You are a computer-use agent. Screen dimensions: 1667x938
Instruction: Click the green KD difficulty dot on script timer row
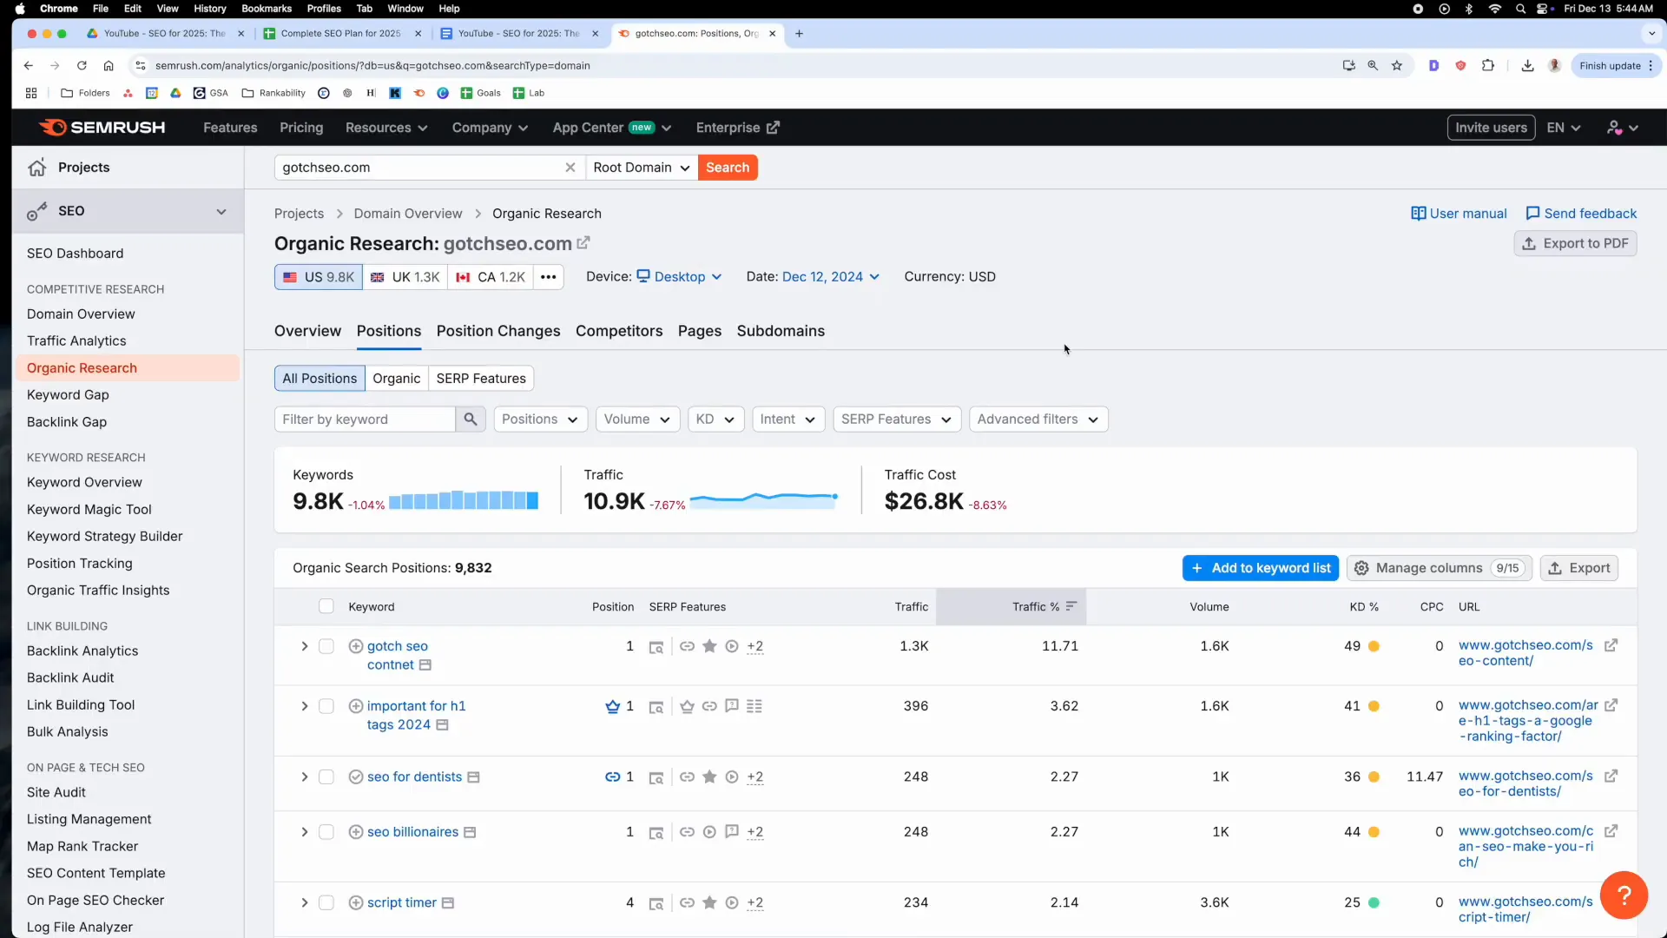point(1376,903)
